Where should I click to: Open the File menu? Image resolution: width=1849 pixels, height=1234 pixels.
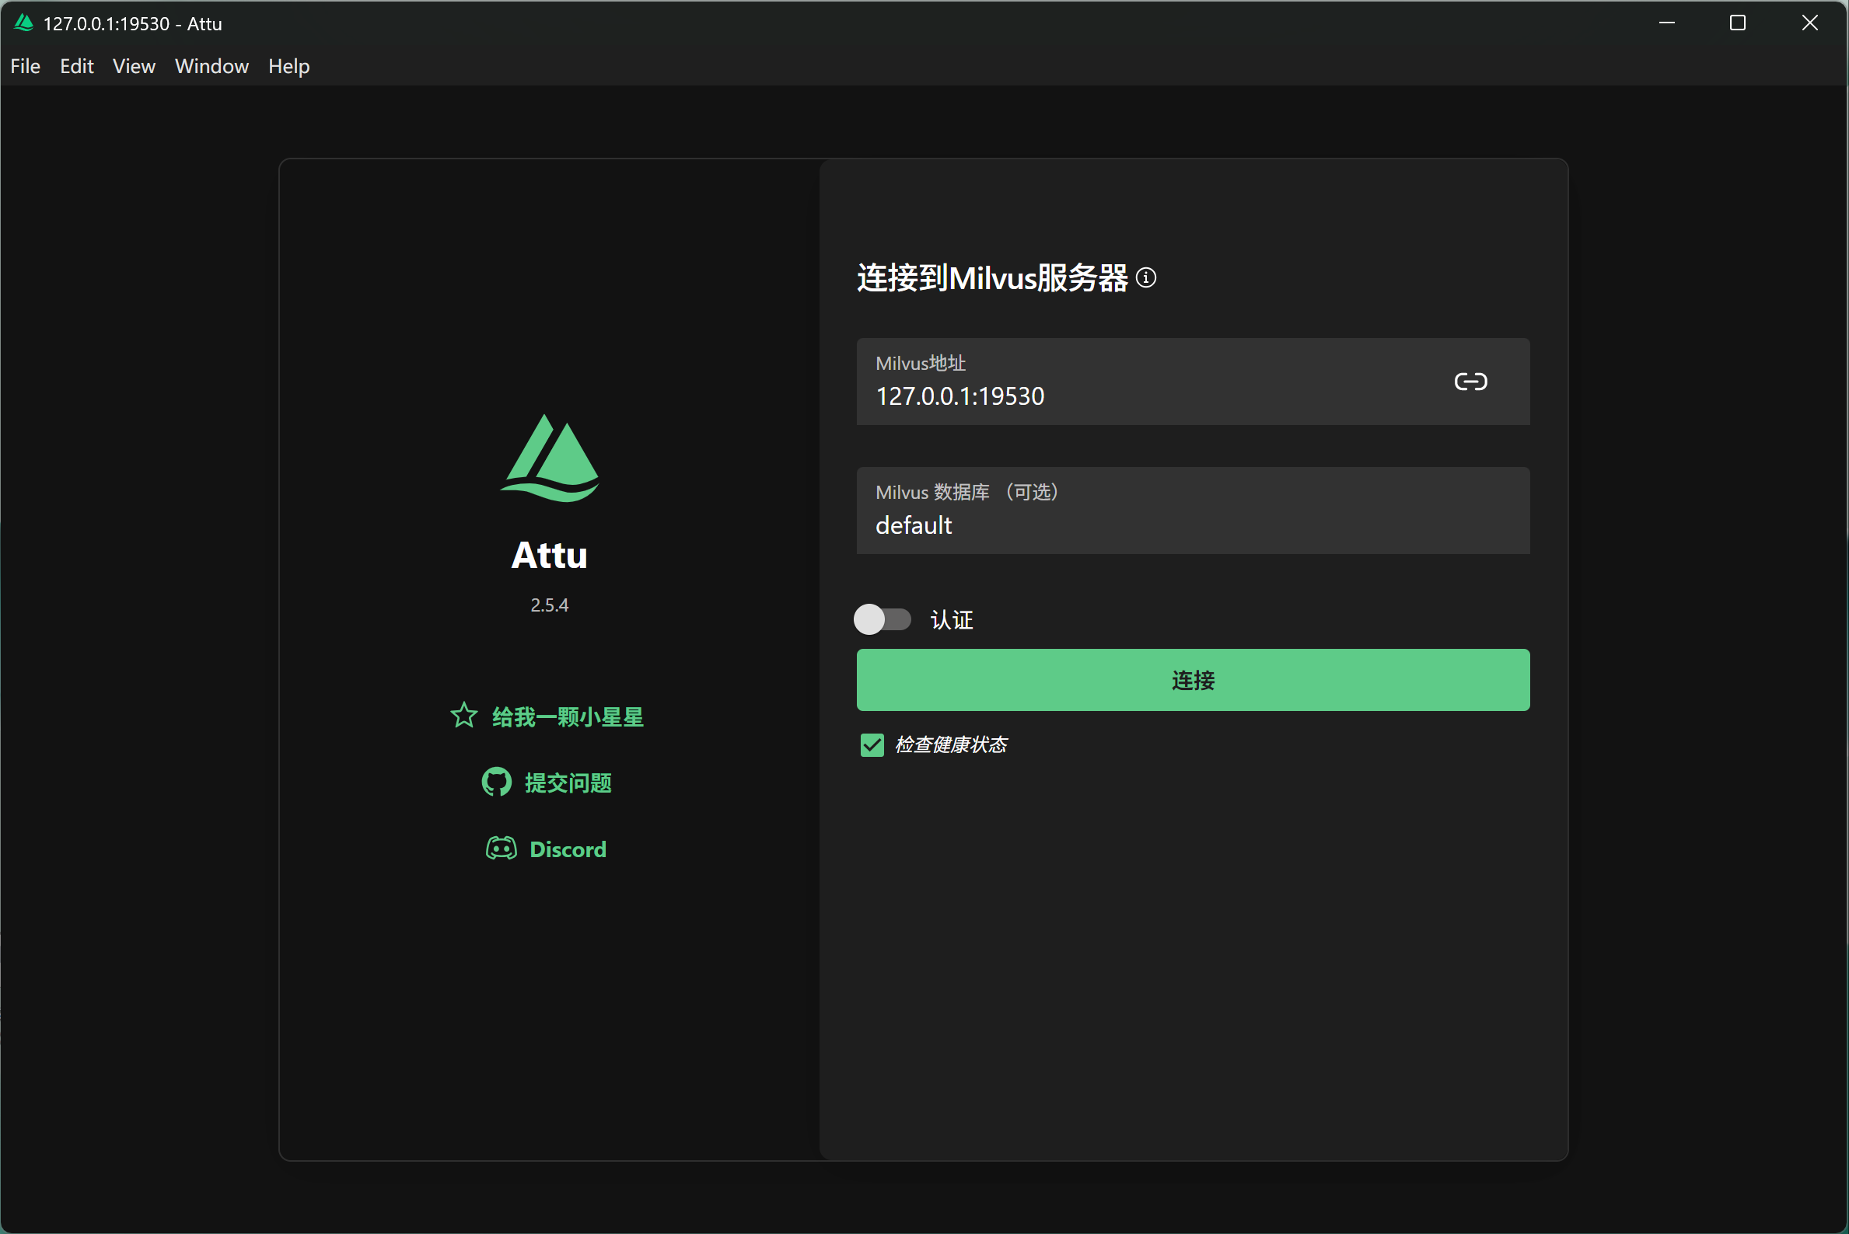coord(25,66)
